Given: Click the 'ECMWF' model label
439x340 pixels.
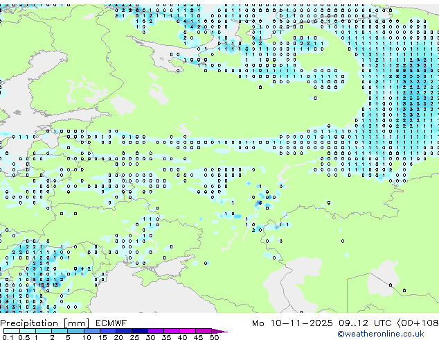Looking at the screenshot, I should tap(111, 323).
